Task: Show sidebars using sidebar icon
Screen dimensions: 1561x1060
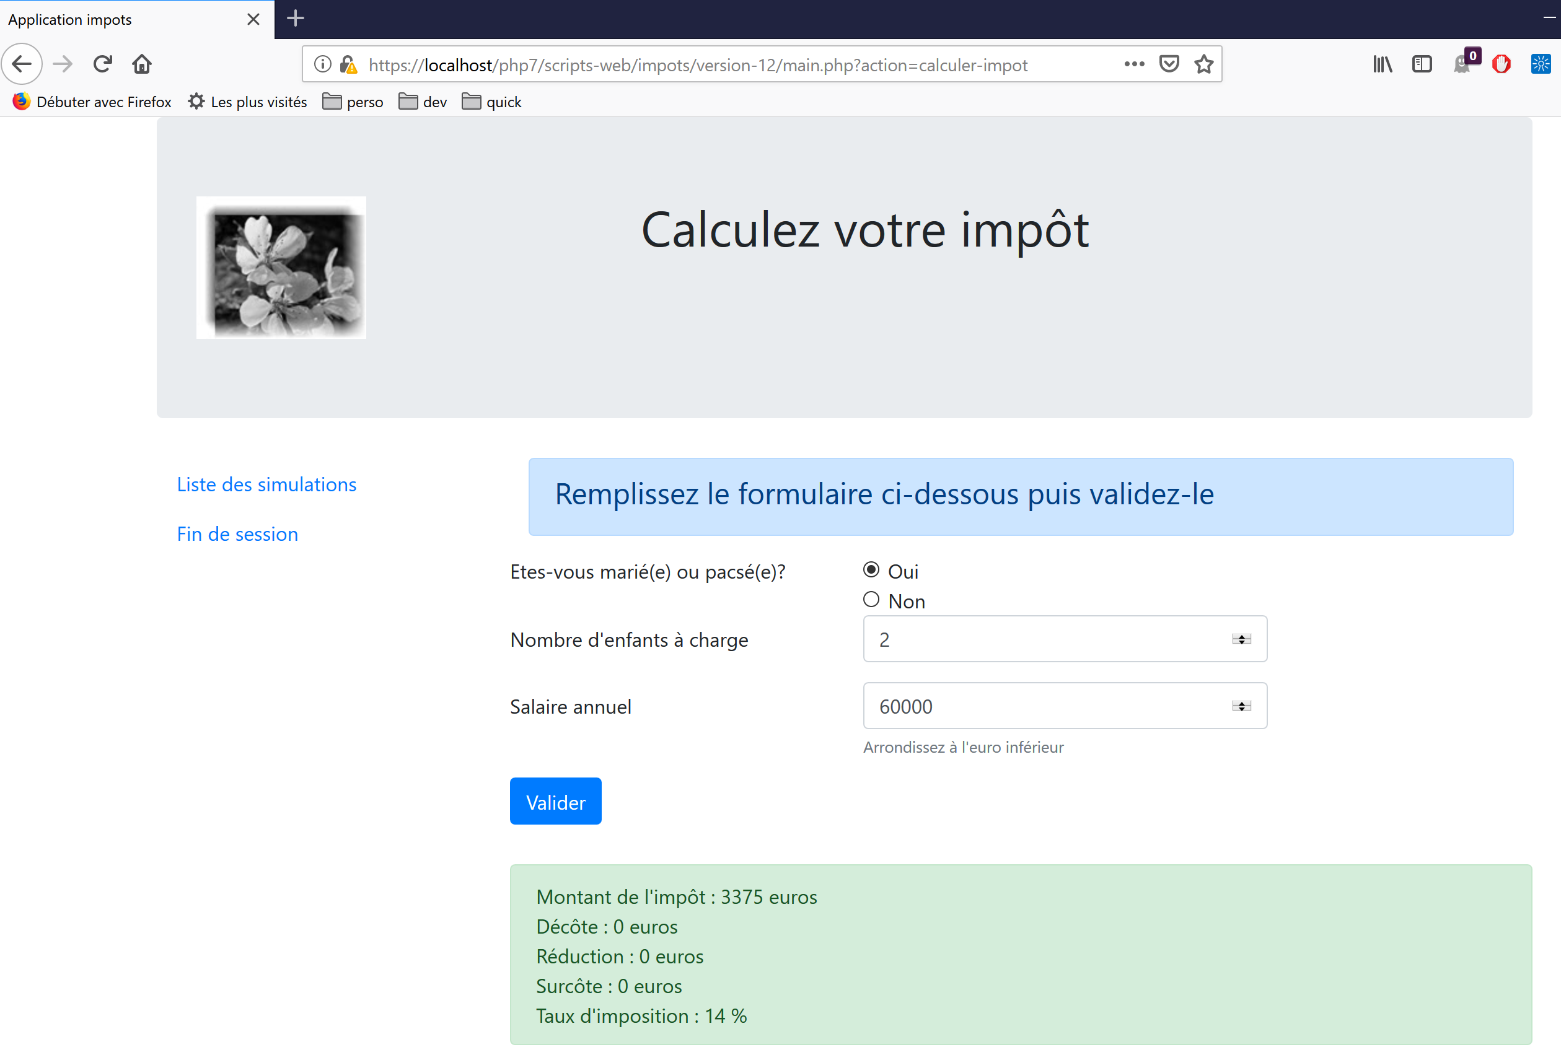Action: tap(1422, 64)
